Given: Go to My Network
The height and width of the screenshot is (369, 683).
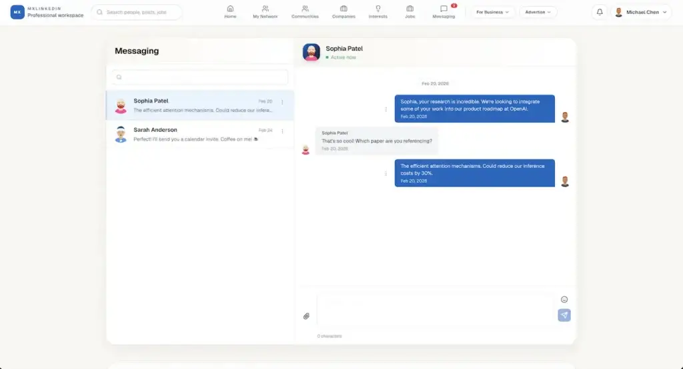Looking at the screenshot, I should [x=265, y=12].
